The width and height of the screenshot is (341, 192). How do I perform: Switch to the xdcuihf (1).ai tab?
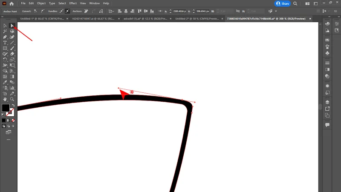(x=145, y=19)
